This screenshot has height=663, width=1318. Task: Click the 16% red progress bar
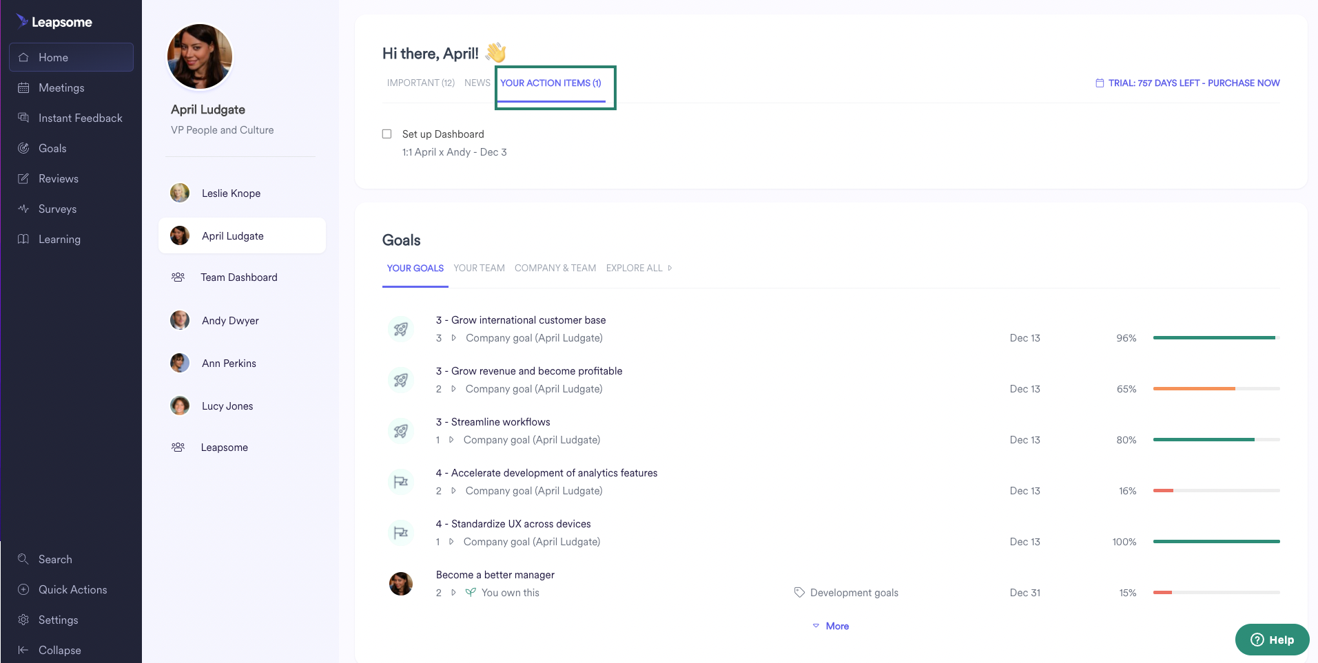[x=1216, y=490]
